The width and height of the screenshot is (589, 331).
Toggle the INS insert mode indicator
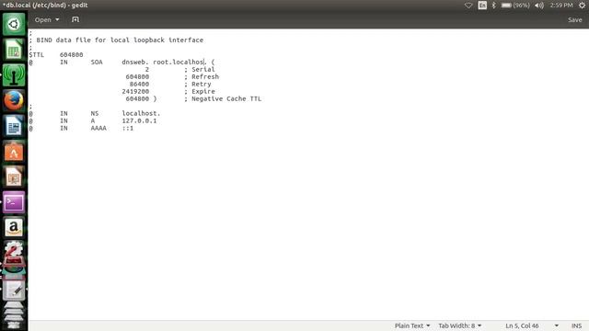click(x=577, y=325)
